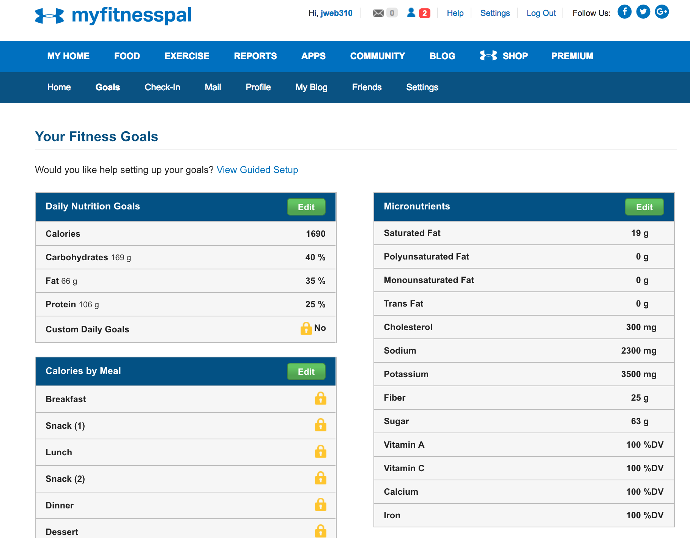Click the Log Out link
This screenshot has width=690, height=538.
(x=541, y=13)
